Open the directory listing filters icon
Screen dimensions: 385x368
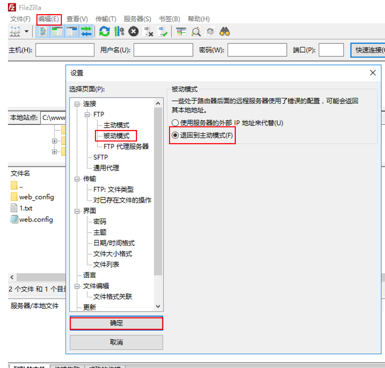(181, 32)
